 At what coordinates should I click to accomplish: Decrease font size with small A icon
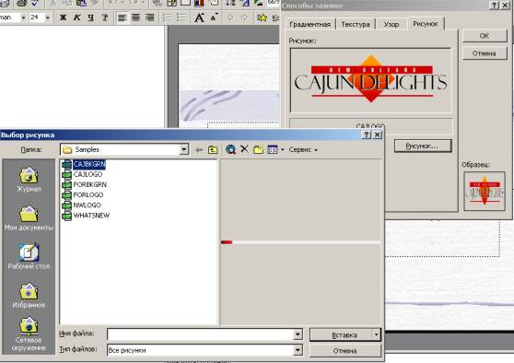coord(214,18)
